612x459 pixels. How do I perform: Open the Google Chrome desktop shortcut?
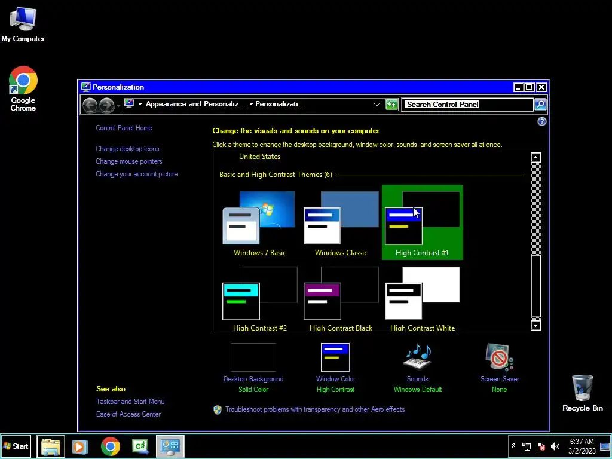23,88
